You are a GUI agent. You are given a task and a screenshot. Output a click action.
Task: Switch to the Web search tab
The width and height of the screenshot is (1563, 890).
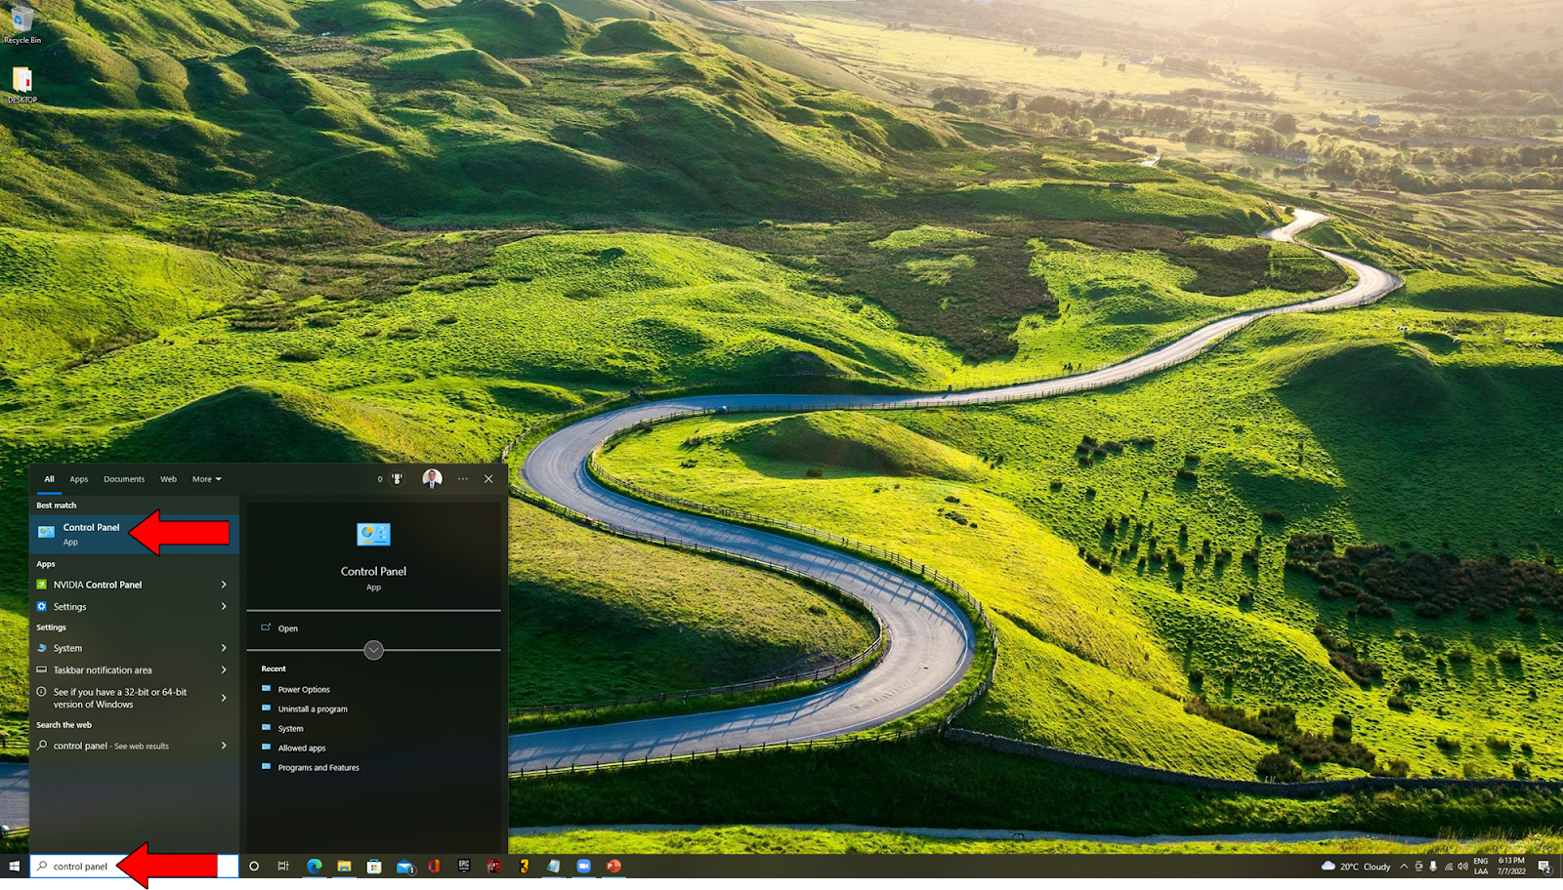(x=169, y=479)
